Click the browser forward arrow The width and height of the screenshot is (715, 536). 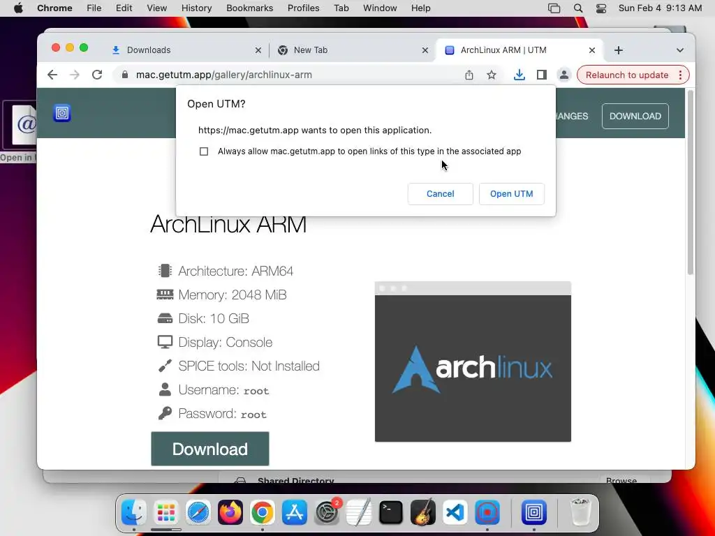[74, 75]
